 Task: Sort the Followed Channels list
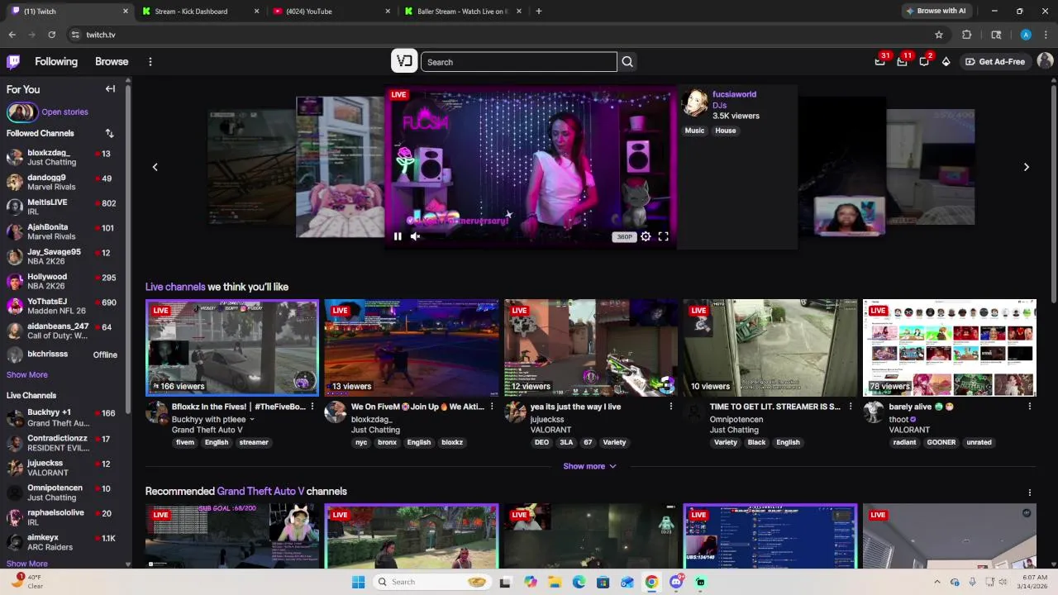point(109,133)
